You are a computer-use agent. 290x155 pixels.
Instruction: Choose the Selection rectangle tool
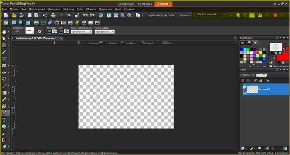click(4, 45)
